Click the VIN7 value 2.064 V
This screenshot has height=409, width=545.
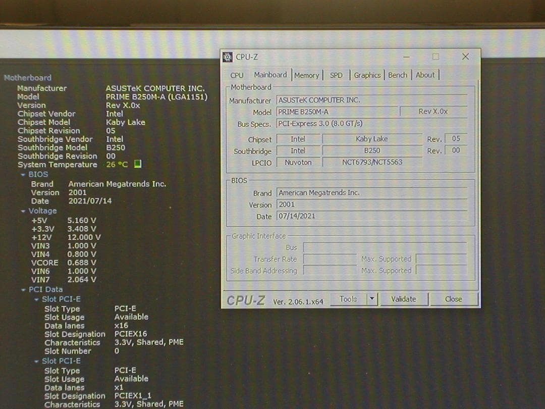(x=82, y=280)
